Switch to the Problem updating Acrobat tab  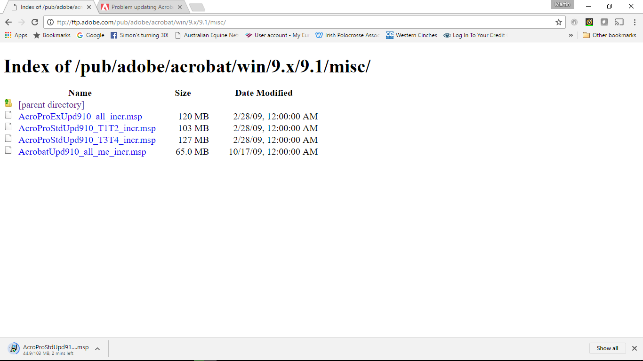141,7
